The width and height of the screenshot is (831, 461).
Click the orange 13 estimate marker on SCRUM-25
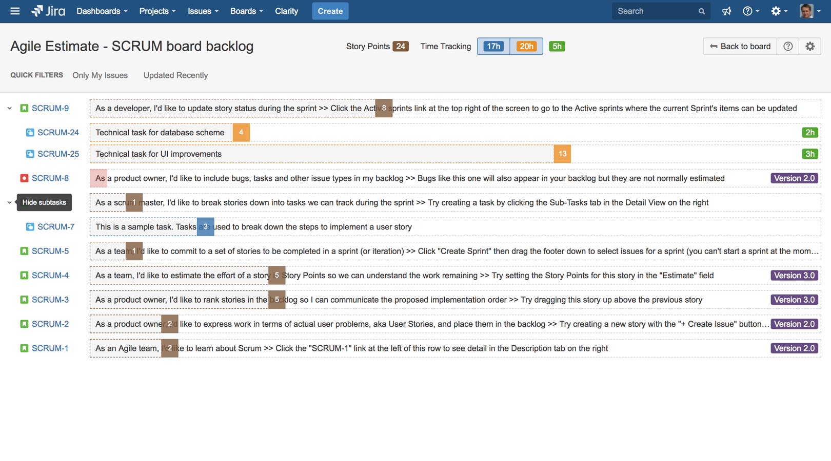562,154
